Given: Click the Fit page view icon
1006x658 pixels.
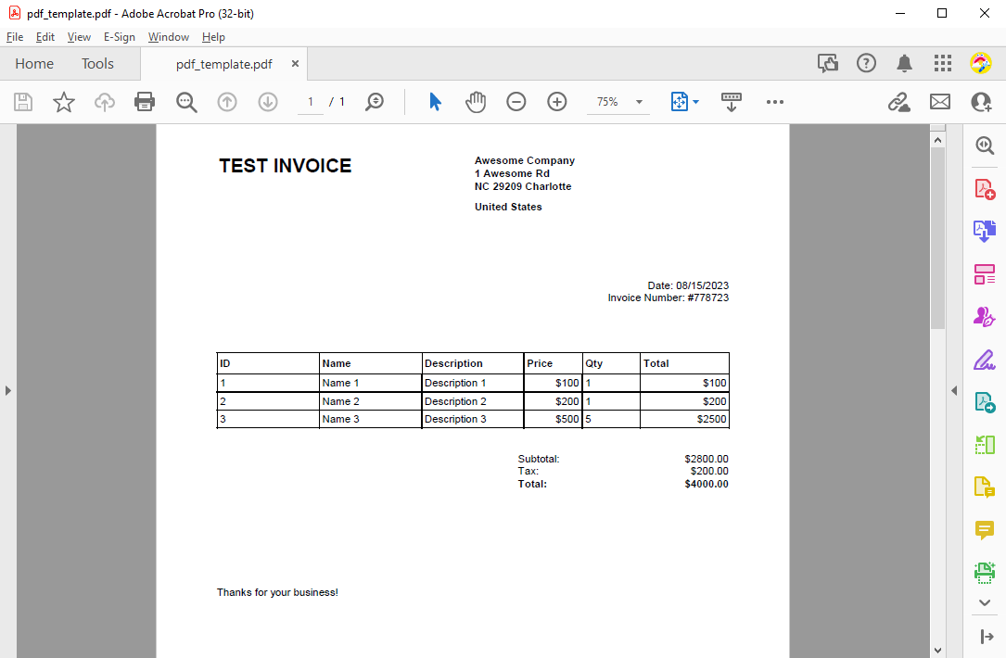Looking at the screenshot, I should [x=679, y=102].
